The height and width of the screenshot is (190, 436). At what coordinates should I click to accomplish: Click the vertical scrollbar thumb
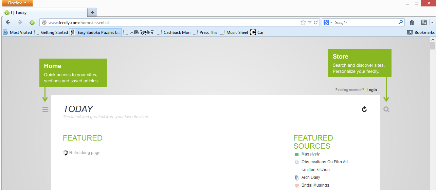(433, 46)
